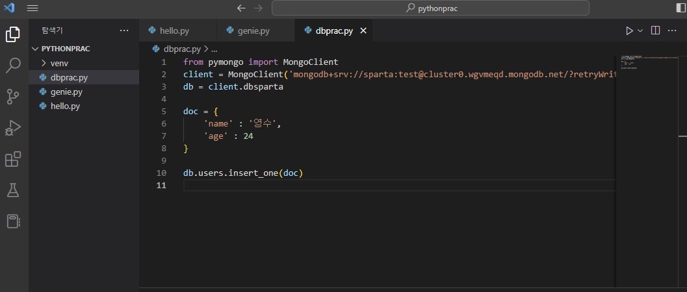This screenshot has width=687, height=292.
Task: Open the Run and Debug view
Action: [13, 128]
